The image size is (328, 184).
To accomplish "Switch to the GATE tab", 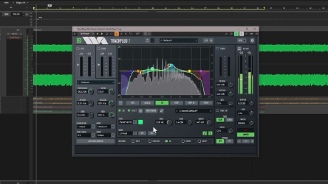I will tap(133, 103).
